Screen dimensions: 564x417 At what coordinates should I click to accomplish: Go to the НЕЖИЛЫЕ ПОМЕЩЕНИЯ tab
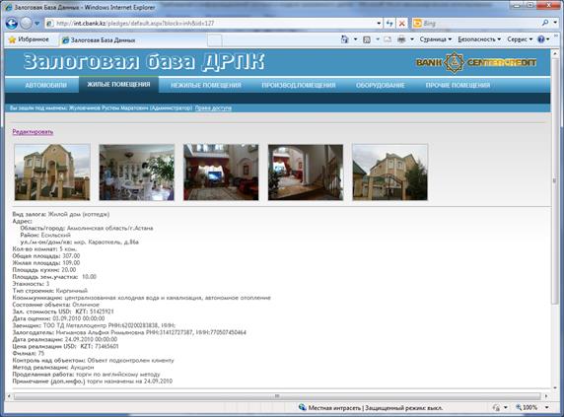point(206,86)
